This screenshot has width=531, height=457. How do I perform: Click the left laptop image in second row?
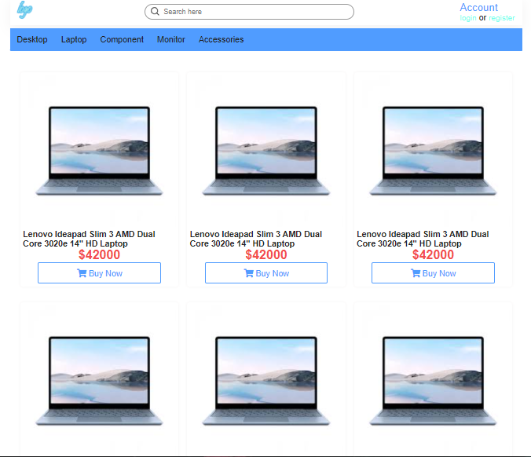99,381
